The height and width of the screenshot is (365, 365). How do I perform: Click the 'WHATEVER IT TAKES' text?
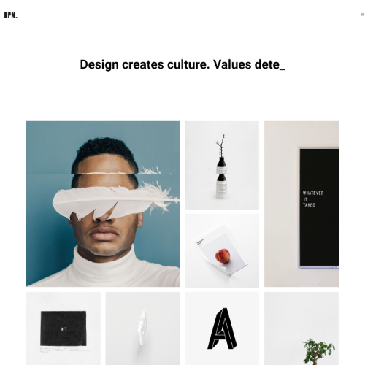tap(313, 199)
